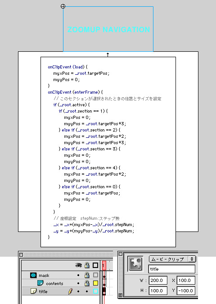Click the show-all-outlines square header icon
216x304 pixels.
(95, 265)
